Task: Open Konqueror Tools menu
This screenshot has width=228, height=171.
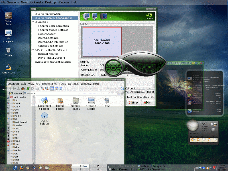Action: coord(62,84)
